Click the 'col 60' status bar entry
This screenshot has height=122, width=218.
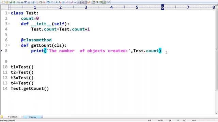160,121
